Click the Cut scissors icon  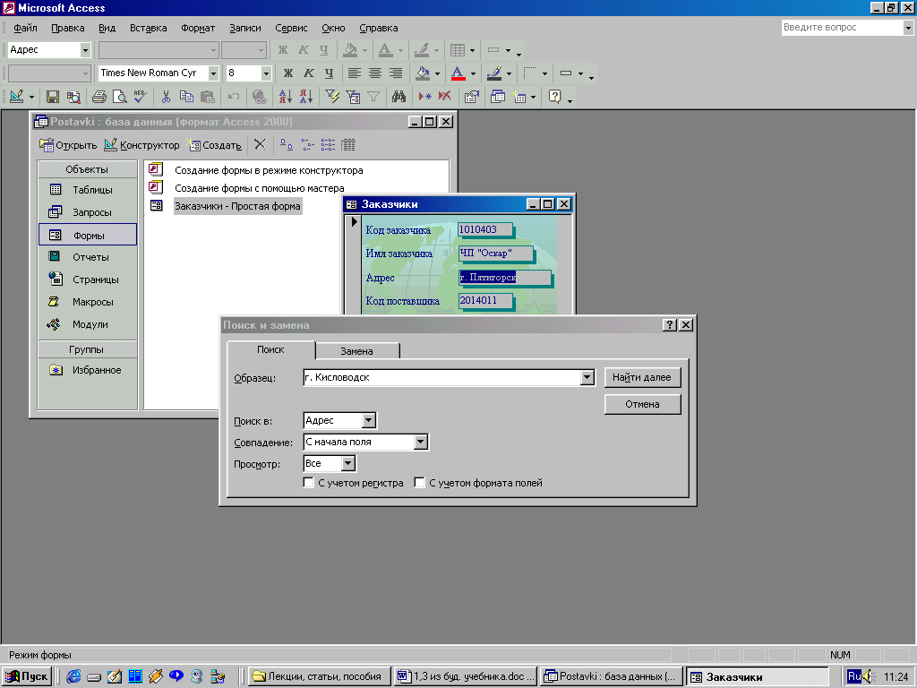[166, 97]
